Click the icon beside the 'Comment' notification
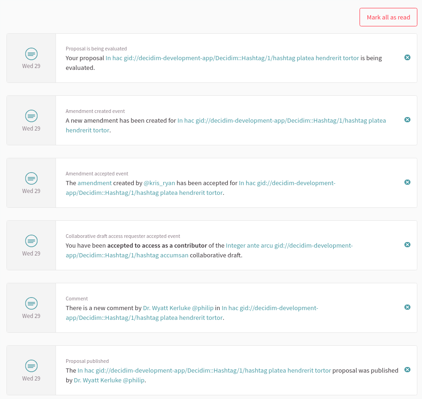This screenshot has width=422, height=399. pyautogui.click(x=31, y=304)
